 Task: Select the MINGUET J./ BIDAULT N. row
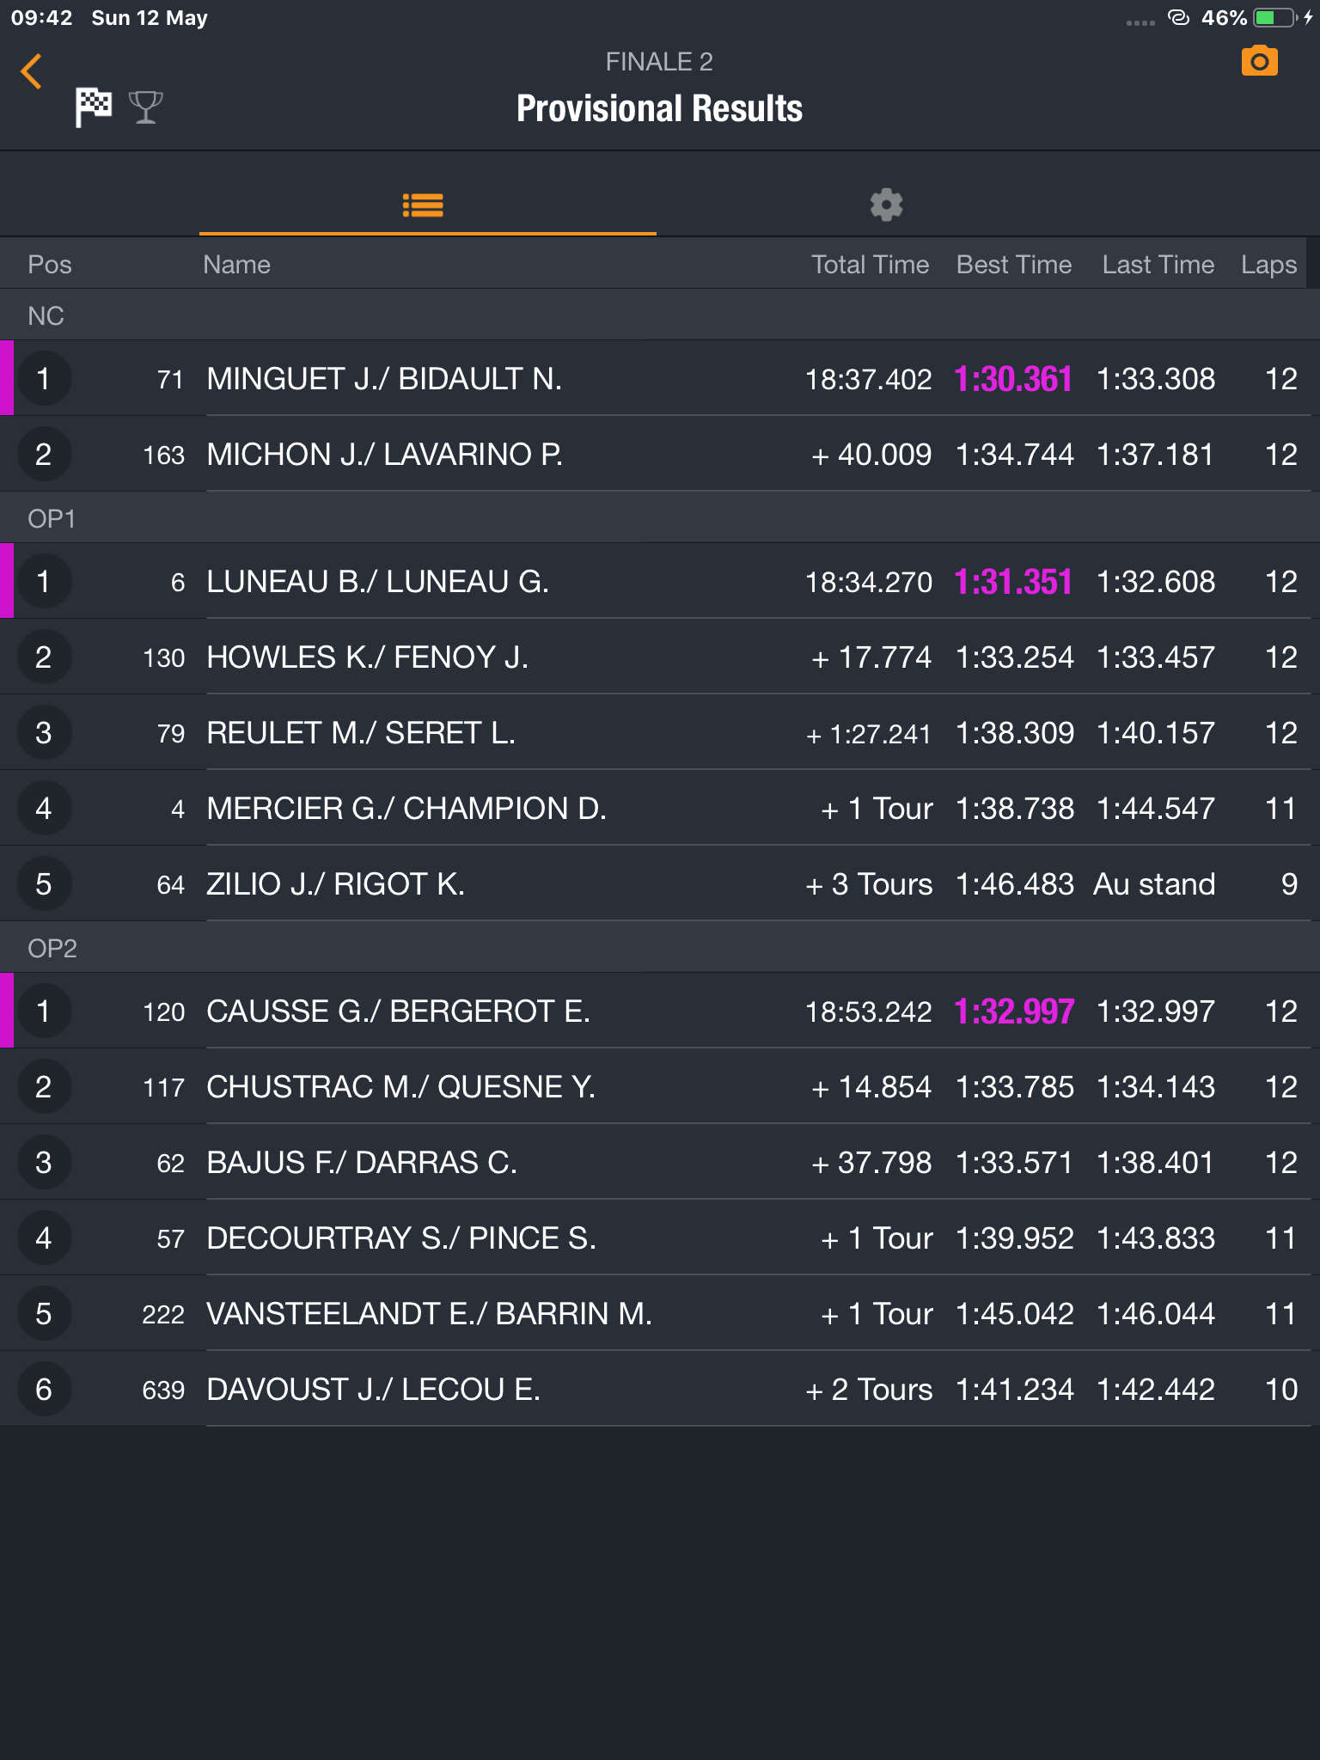pyautogui.click(x=660, y=378)
